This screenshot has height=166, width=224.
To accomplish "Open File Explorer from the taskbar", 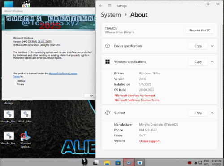I will pos(107,162).
